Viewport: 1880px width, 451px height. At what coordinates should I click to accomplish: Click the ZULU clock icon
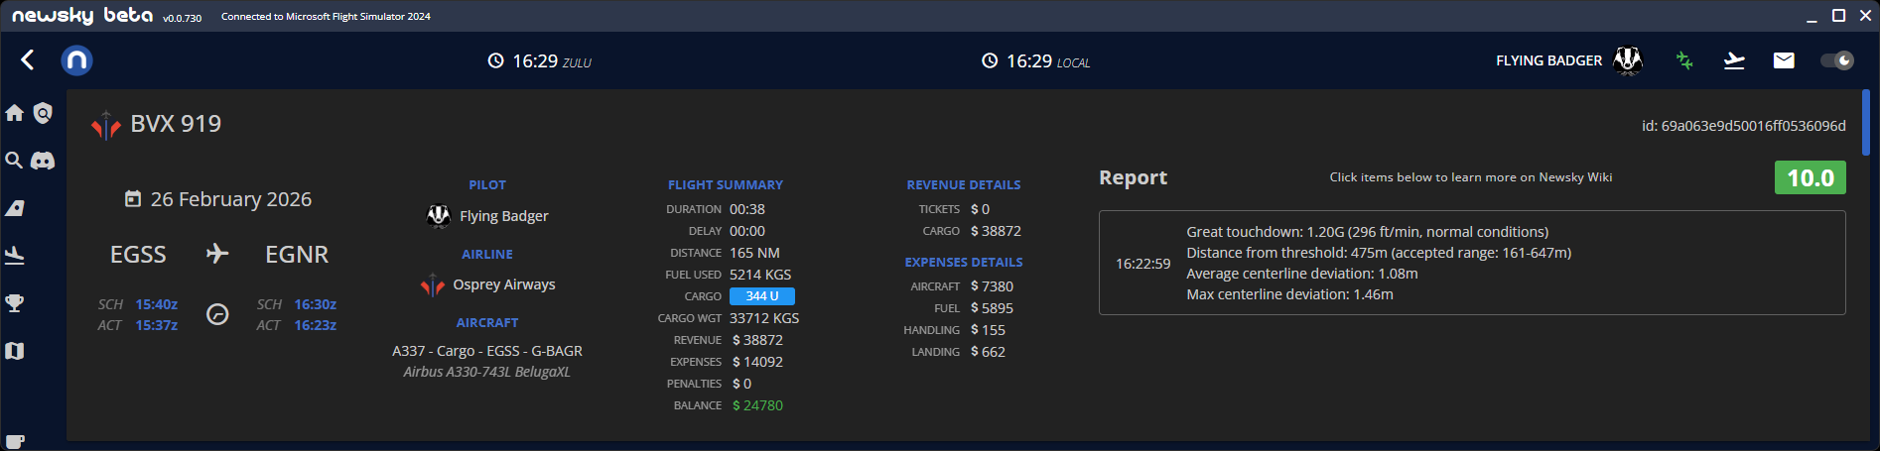pos(495,60)
